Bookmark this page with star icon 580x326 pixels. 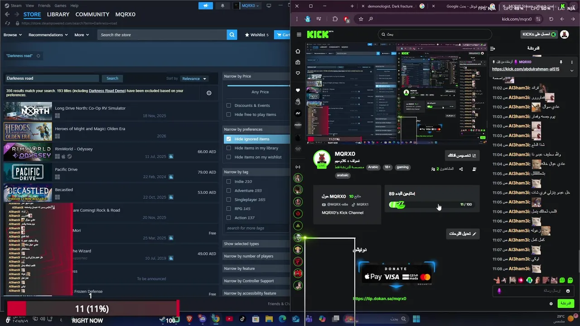coord(361,19)
